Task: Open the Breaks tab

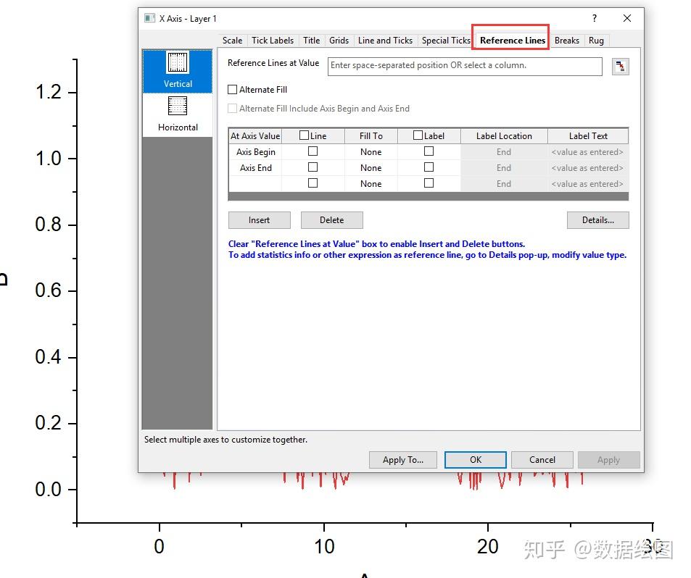Action: point(567,41)
